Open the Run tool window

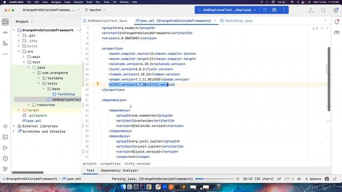tap(5, 148)
